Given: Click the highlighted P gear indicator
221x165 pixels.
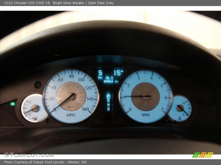Looking at the screenshot, I should tap(108, 97).
